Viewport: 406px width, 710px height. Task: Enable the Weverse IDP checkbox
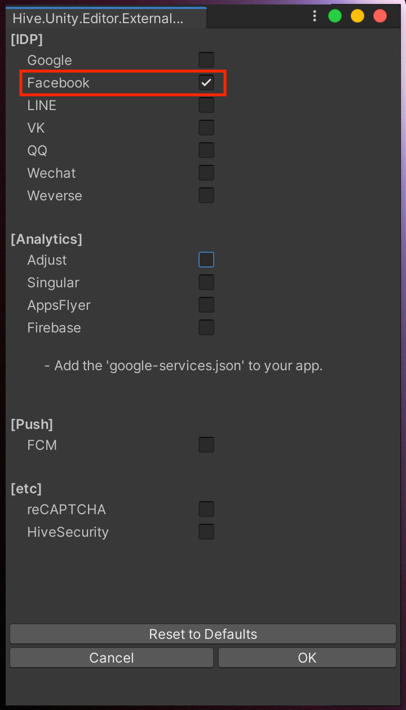[206, 195]
